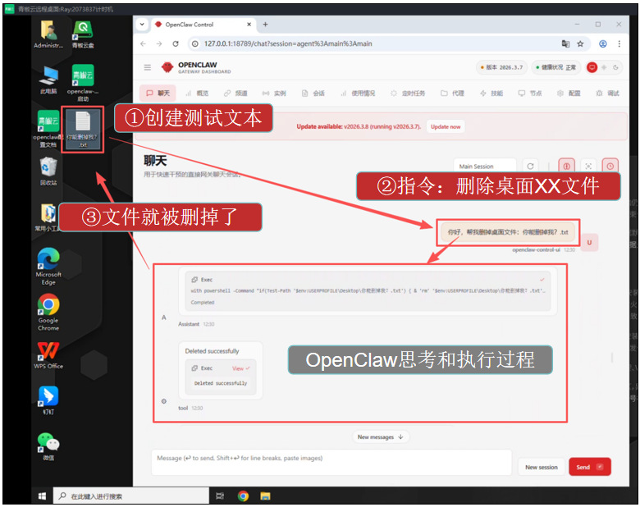Select the red monitor theme toggle button
640x507 pixels.
click(x=592, y=67)
